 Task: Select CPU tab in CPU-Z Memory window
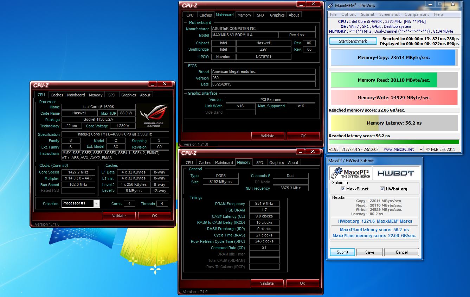[189, 163]
